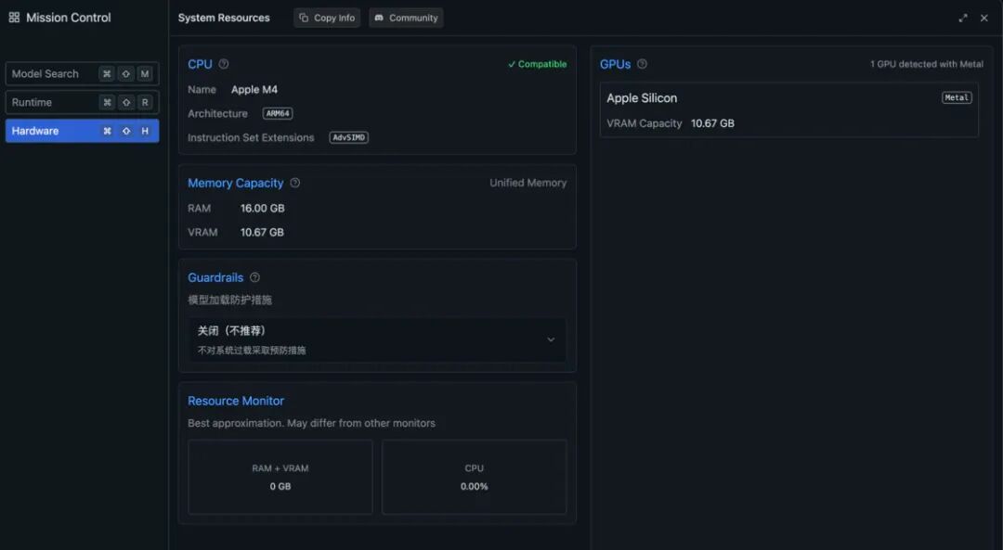Click the Apple Silicon GPU card title

(x=642, y=97)
